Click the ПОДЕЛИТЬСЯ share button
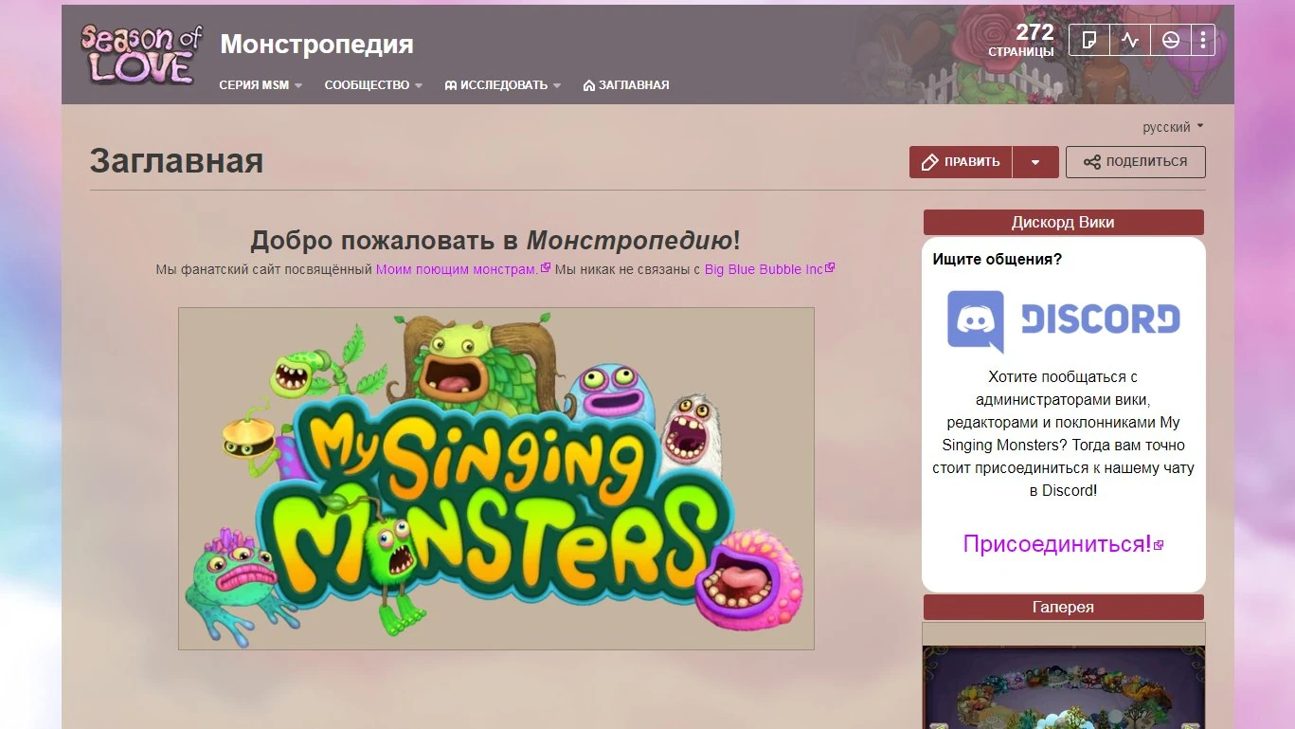The image size is (1295, 729). tap(1136, 162)
